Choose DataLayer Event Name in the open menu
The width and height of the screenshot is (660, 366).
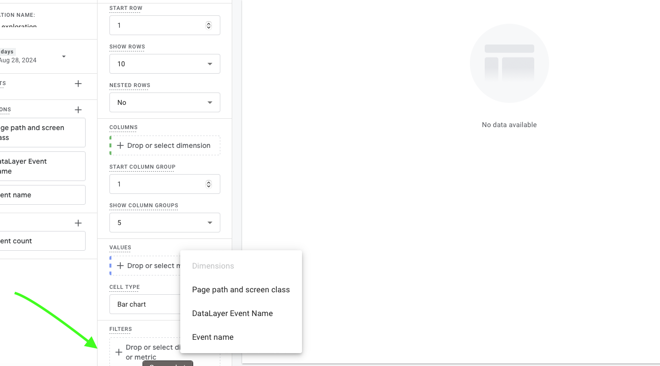pyautogui.click(x=232, y=313)
